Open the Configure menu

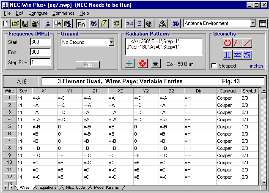pyautogui.click(x=38, y=13)
